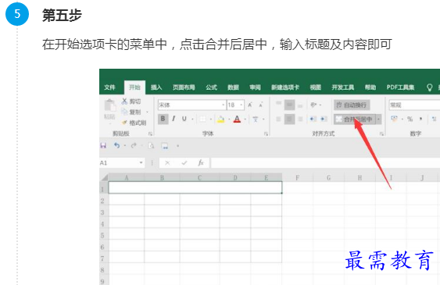Viewport: 440px width, 285px height.
Task: Click the formula confirm checkmark icon
Action: click(184, 163)
